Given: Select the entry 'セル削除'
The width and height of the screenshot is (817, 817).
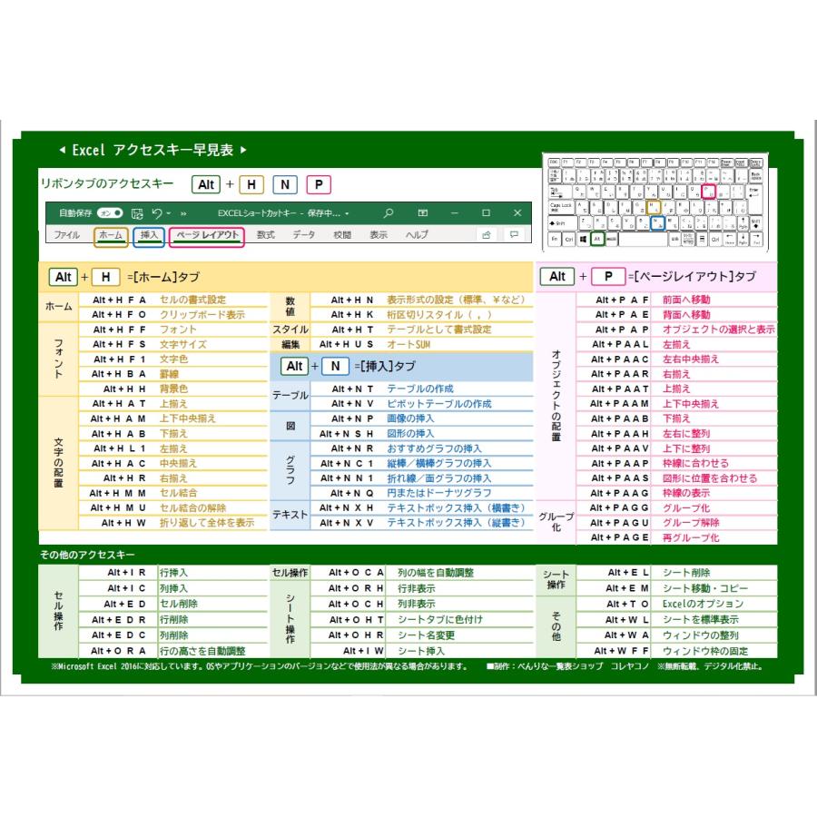Looking at the screenshot, I should tap(179, 604).
